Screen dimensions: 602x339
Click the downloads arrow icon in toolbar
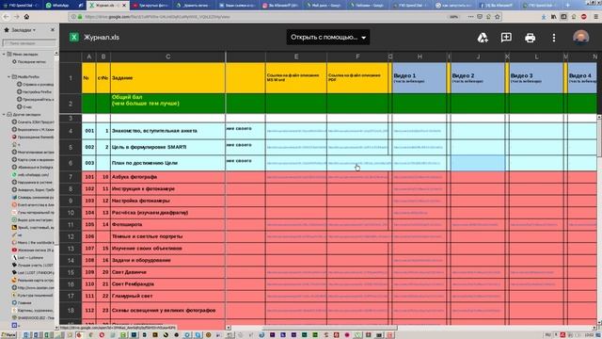tap(544, 17)
